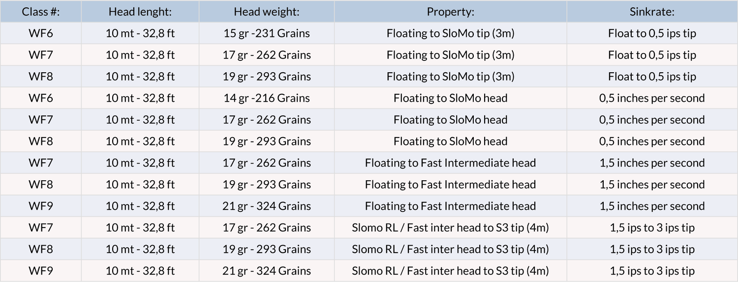Click the "Class #:" column header
Screen dimensions: 738x282
click(41, 12)
